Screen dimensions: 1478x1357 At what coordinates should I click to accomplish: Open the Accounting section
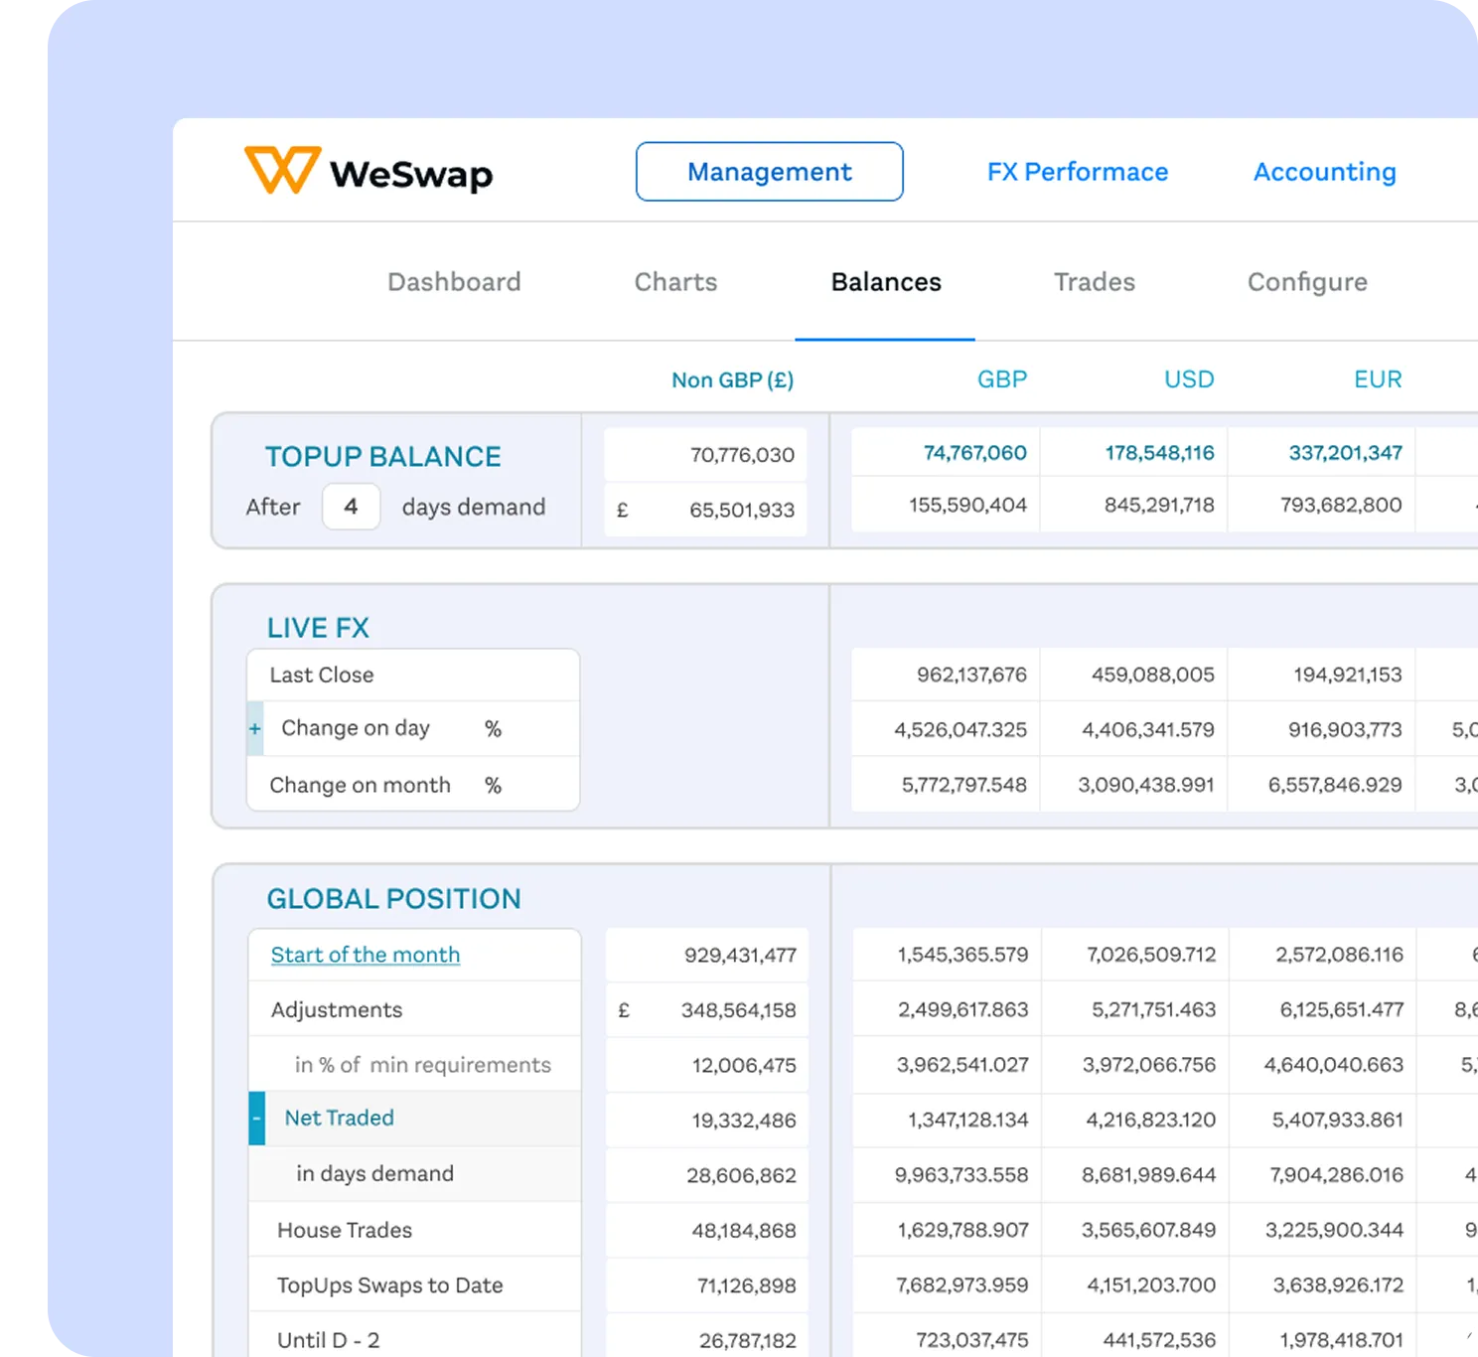[x=1324, y=172]
